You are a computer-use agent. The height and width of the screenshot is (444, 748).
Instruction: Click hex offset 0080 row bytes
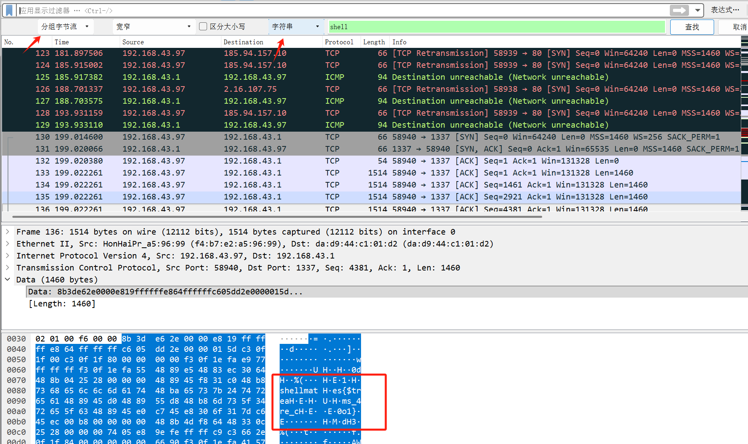click(x=150, y=391)
